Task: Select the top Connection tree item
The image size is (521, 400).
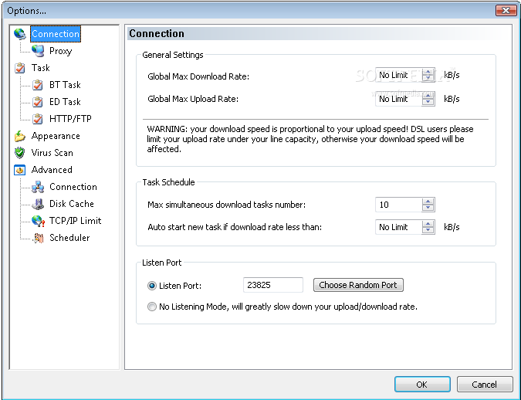Action: click(56, 34)
